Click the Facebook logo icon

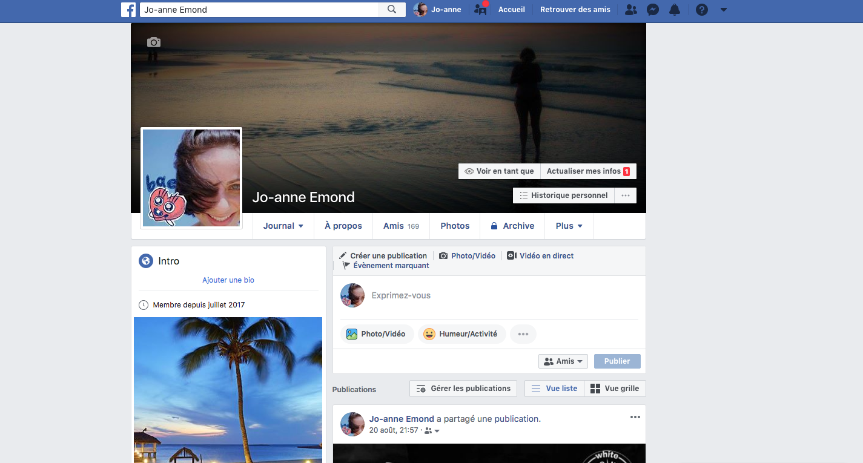point(128,10)
